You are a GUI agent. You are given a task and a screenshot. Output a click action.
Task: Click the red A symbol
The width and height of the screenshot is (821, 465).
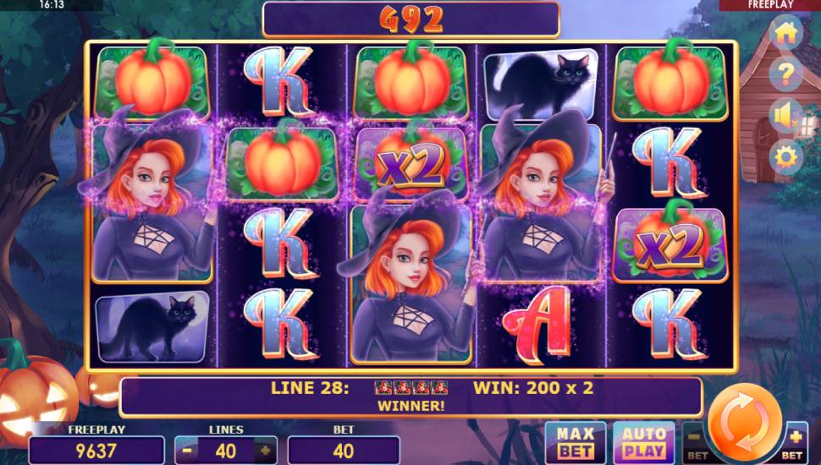[x=537, y=325]
